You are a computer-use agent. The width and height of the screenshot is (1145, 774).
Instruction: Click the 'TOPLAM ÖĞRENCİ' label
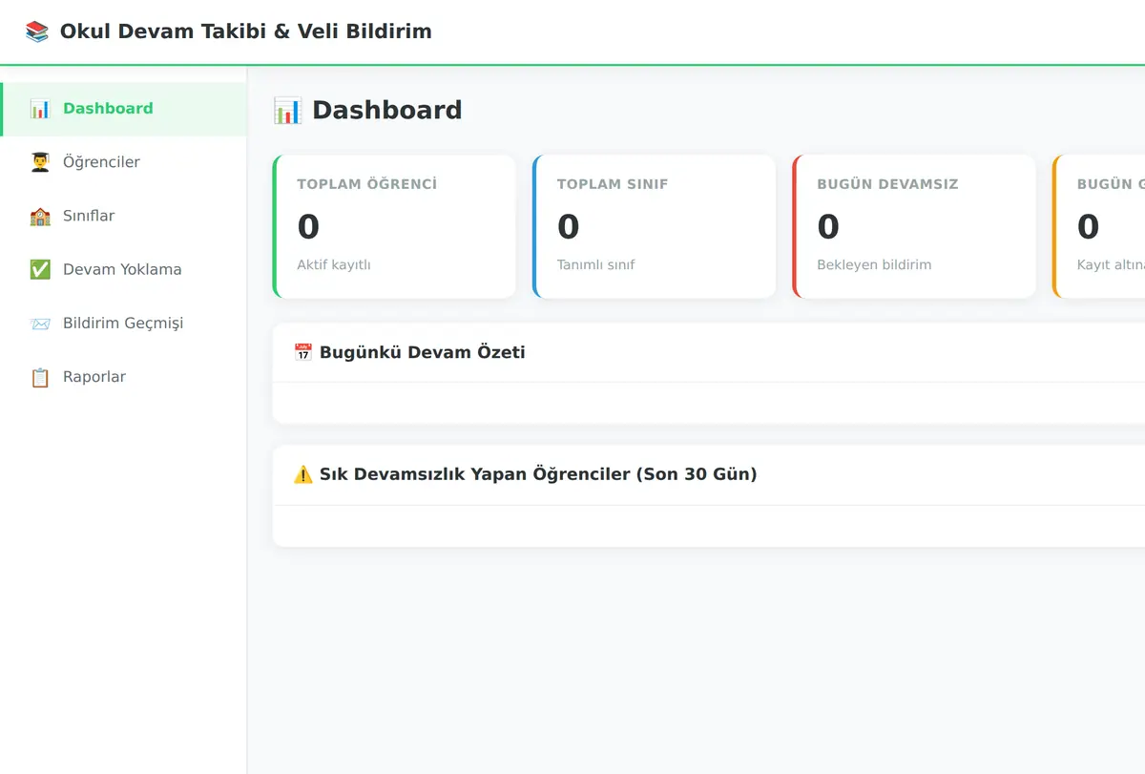click(x=367, y=184)
